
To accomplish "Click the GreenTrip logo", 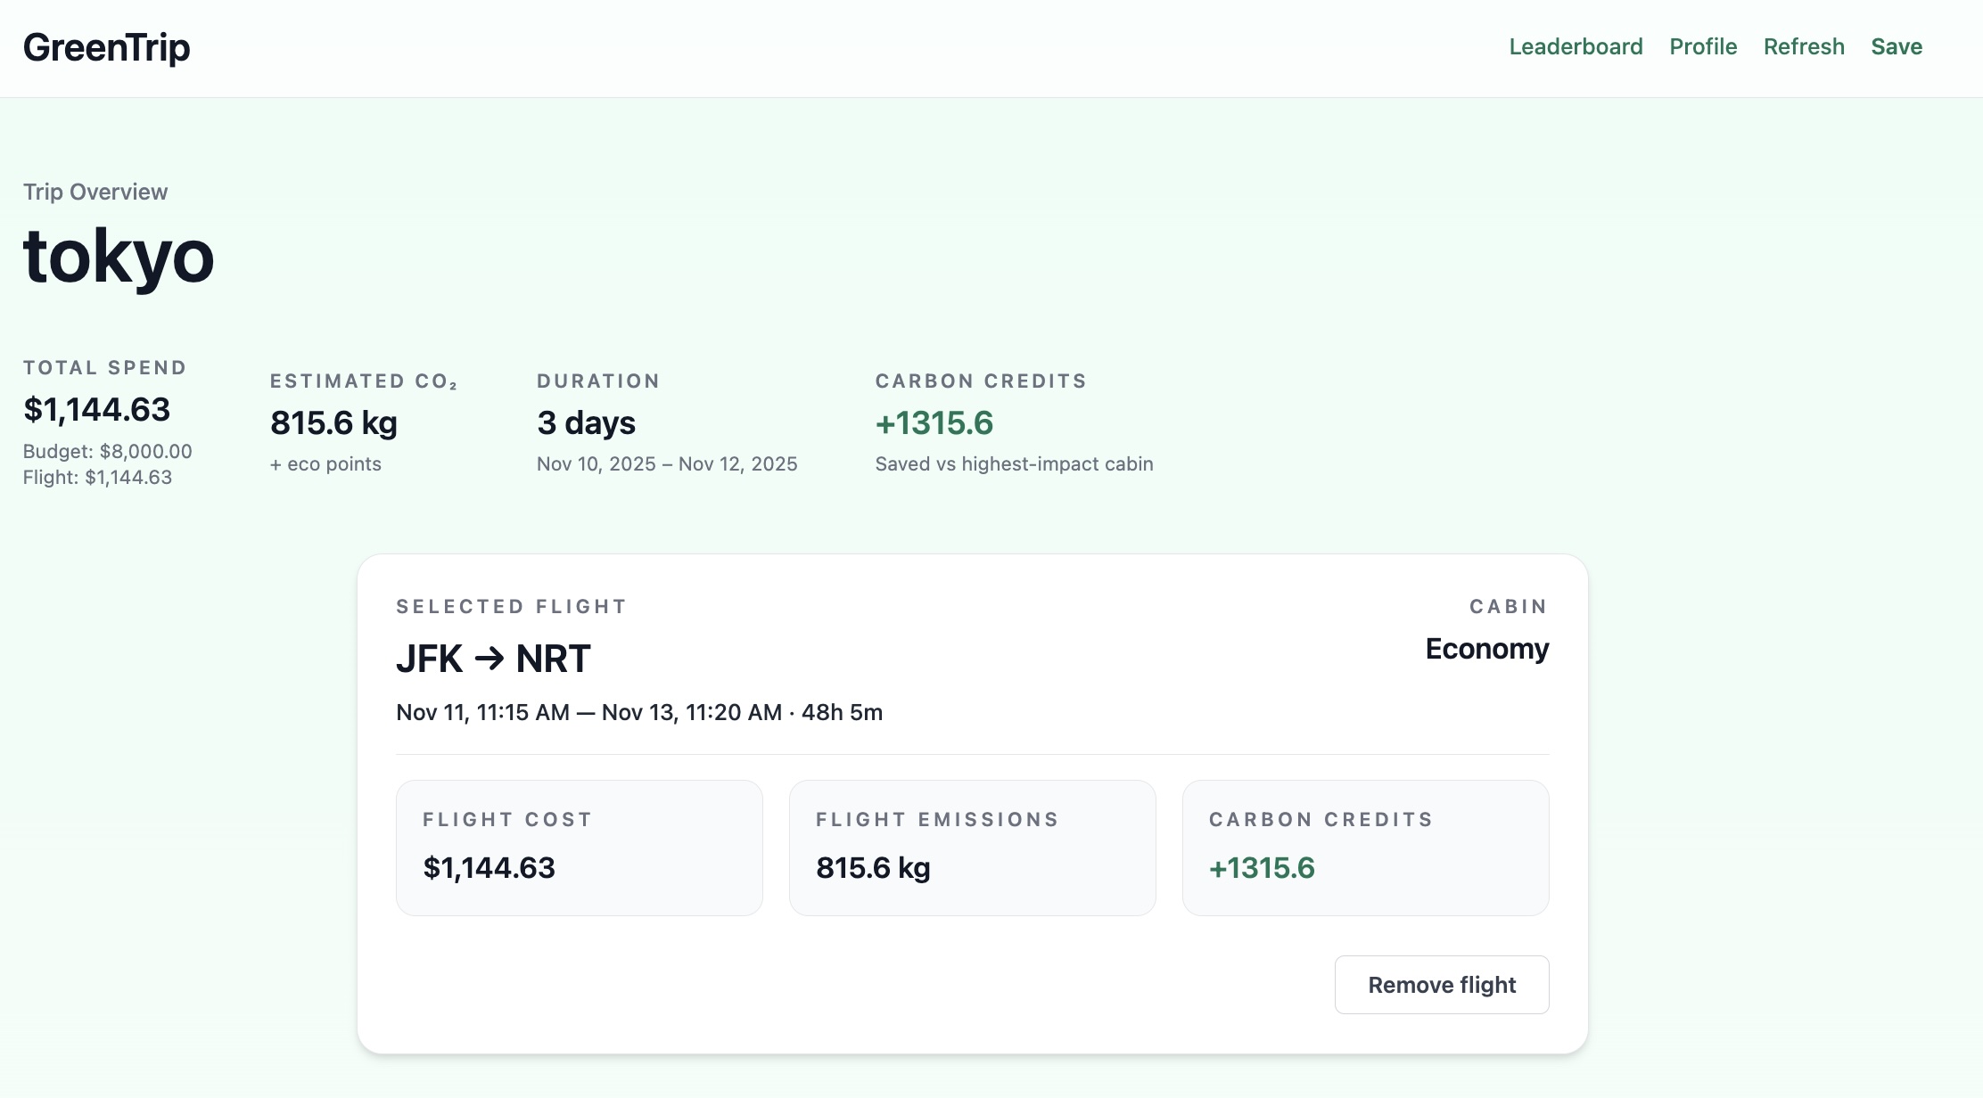I will click(x=106, y=47).
